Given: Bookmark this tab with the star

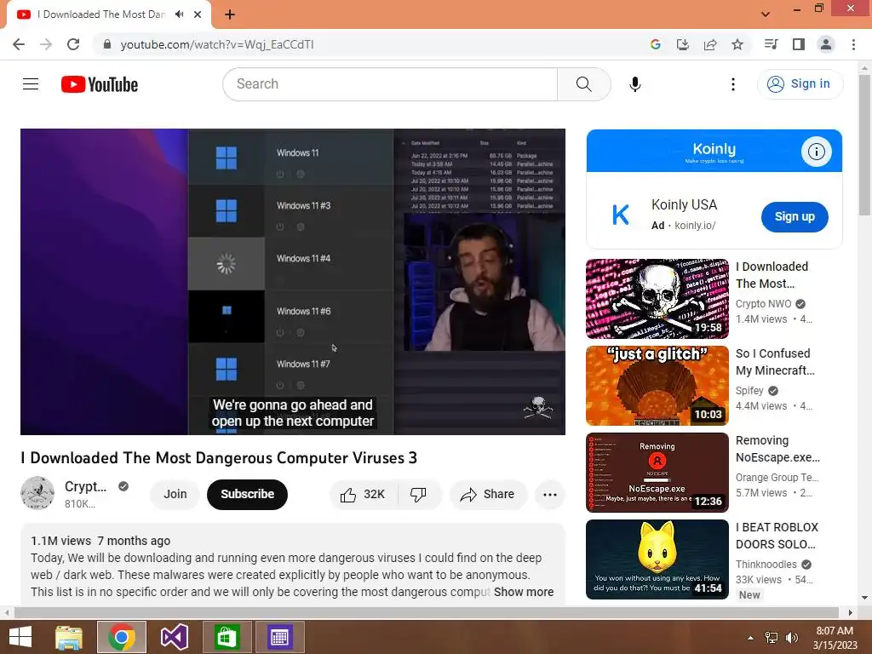Looking at the screenshot, I should [x=737, y=44].
